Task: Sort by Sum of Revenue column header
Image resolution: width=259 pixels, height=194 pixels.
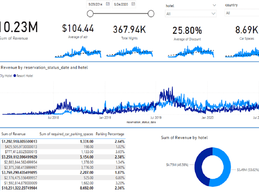Action: click(14, 134)
